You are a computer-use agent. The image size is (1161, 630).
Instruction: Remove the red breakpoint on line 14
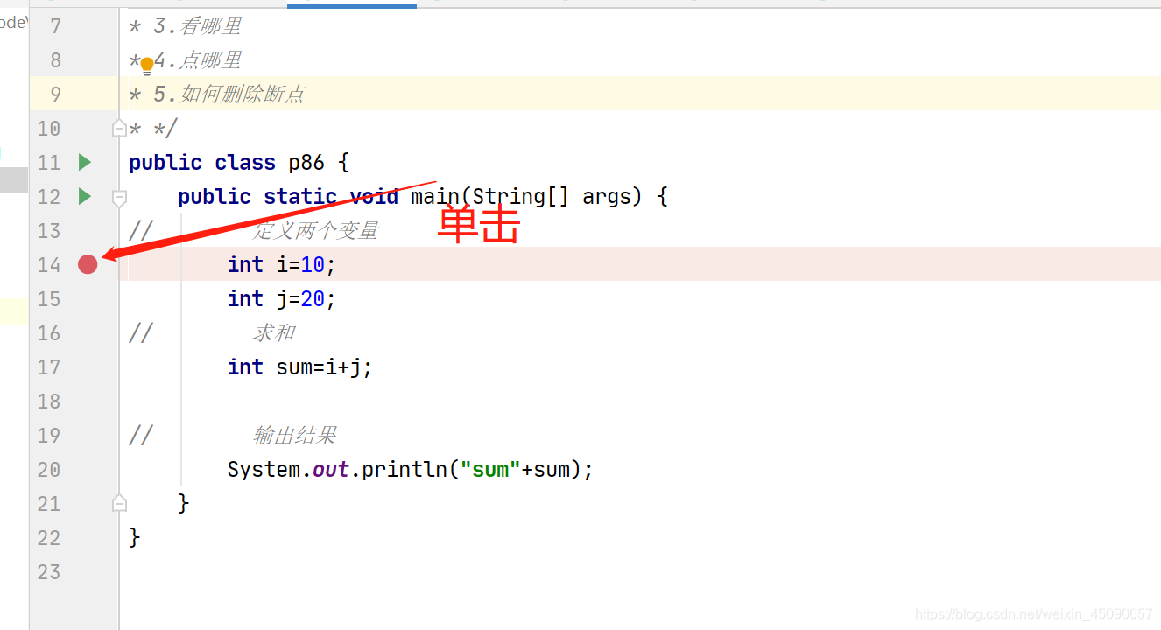[x=88, y=264]
